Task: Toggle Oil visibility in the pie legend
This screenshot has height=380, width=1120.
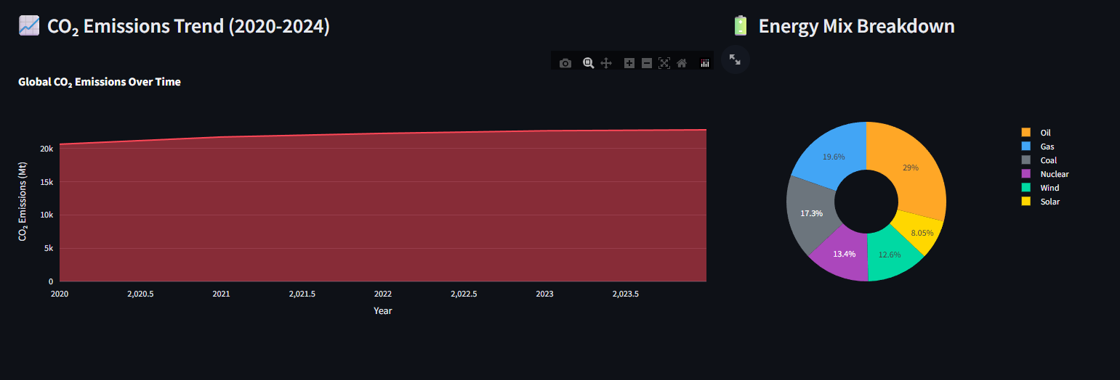Action: [1045, 133]
